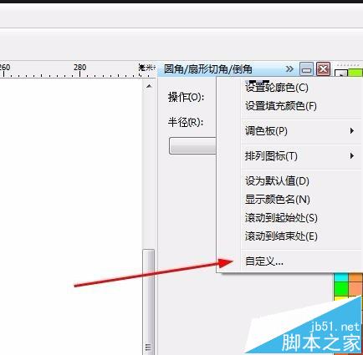Viewport: 363px width, 355px height.
Task: Expand docker with the double-chevron icon
Action: click(x=289, y=68)
